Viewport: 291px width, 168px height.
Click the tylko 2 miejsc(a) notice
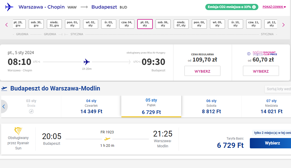(272, 133)
